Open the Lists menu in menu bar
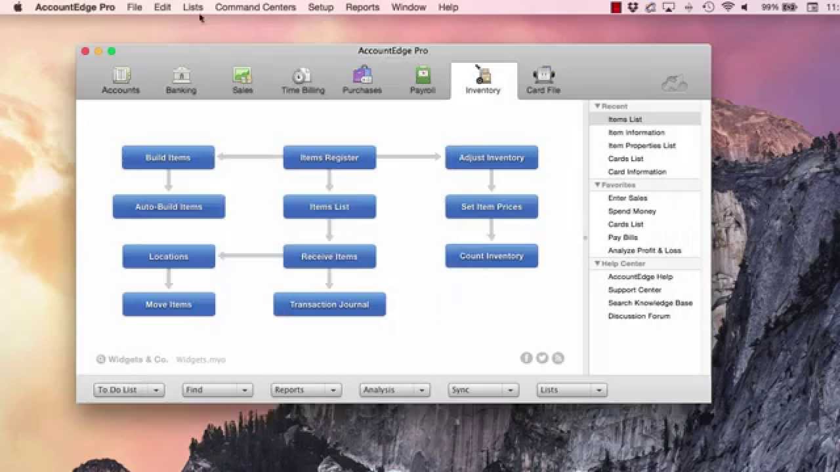 coord(193,7)
